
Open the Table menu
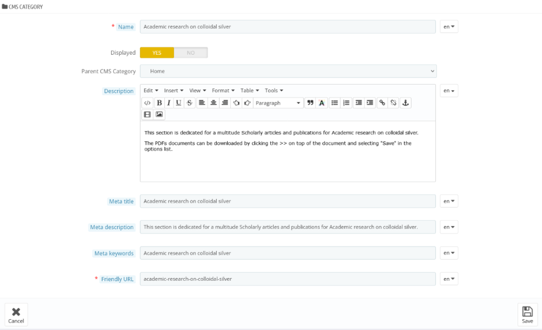249,90
